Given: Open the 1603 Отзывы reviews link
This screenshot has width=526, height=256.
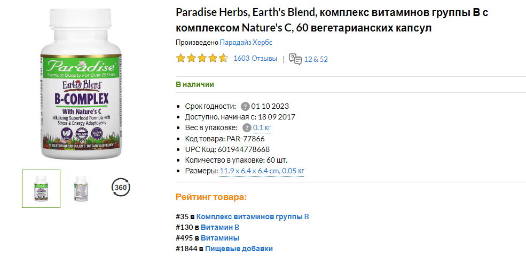Looking at the screenshot, I should tap(255, 59).
